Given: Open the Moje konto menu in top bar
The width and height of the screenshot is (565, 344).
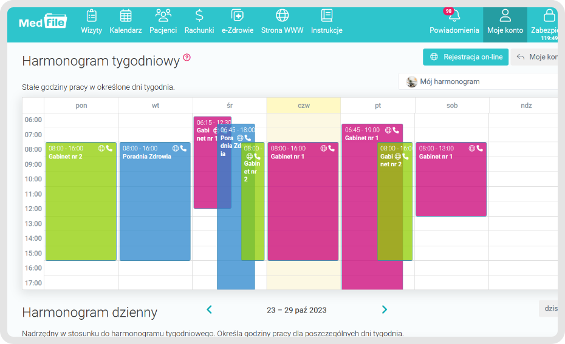Looking at the screenshot, I should coord(505,22).
